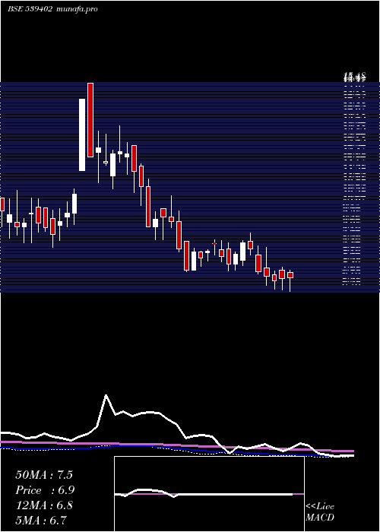Click the 5MA : 6.7 label
Viewport: 380px width, 532px height.
pos(41,520)
